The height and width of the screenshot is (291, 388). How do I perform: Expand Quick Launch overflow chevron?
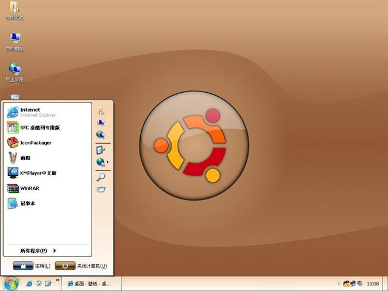58,280
